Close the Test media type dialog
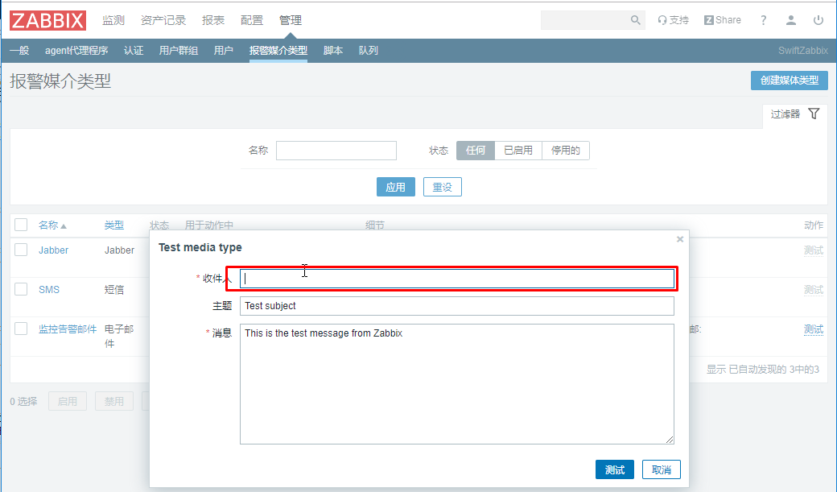 pos(680,239)
